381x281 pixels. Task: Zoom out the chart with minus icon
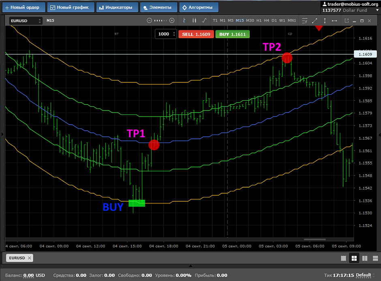(x=149, y=20)
